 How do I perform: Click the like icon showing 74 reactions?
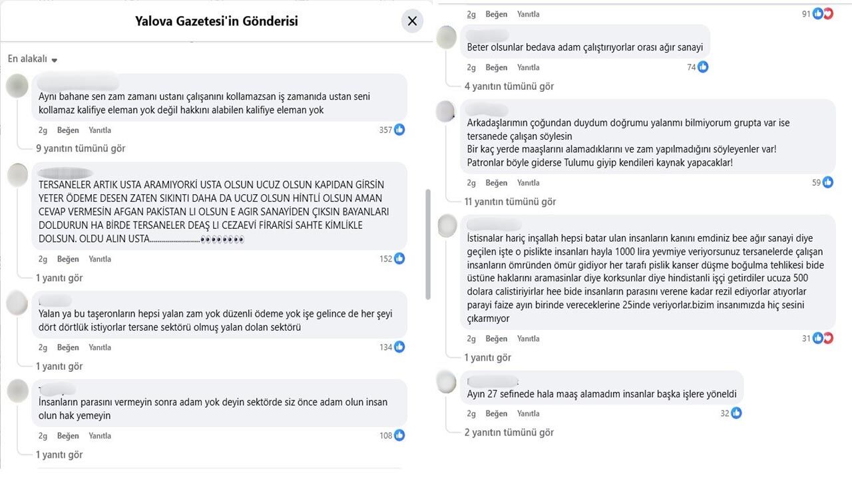704,67
